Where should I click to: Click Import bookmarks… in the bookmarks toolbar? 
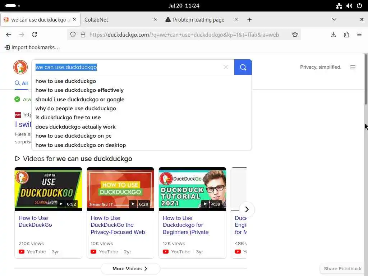click(32, 47)
